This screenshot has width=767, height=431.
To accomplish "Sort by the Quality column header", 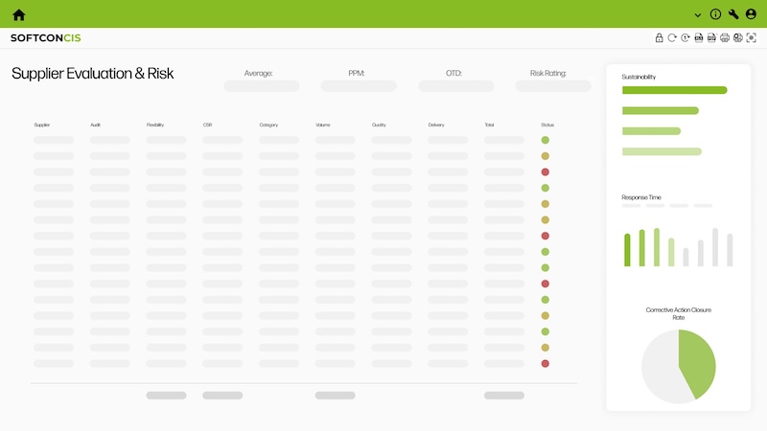I will 379,125.
